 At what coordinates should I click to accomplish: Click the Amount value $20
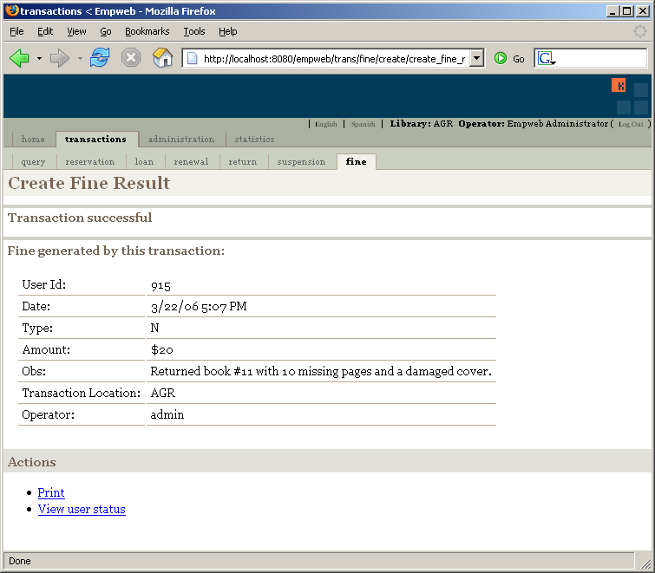(x=161, y=349)
